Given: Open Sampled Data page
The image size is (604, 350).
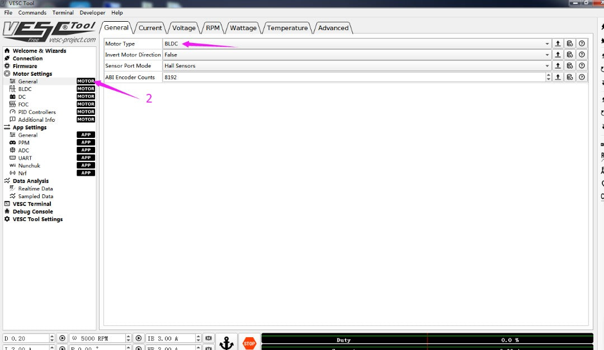Looking at the screenshot, I should (35, 196).
